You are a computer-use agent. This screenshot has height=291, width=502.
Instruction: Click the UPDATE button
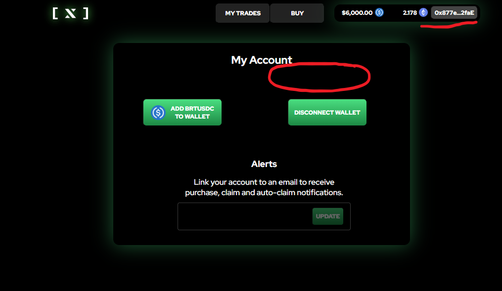(x=328, y=216)
